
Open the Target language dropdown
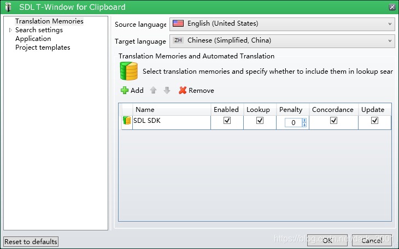tap(282, 41)
